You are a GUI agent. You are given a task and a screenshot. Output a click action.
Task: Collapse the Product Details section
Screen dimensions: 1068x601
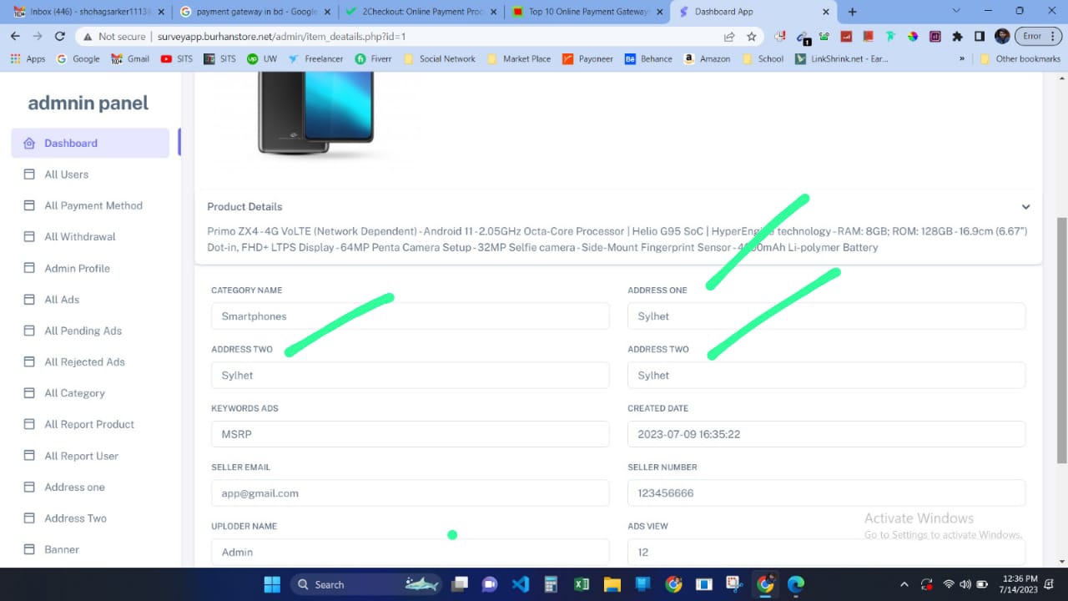coord(1025,207)
